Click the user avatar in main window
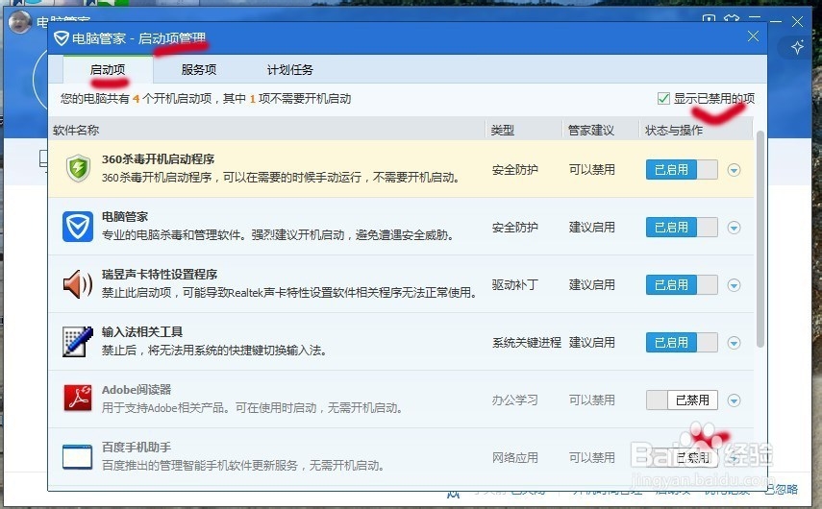The height and width of the screenshot is (509, 822). click(20, 21)
